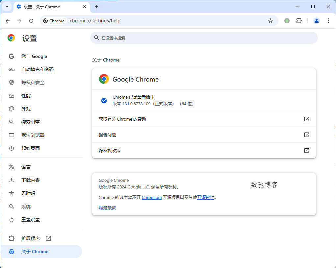Screen dimensions: 336x268
Task: Click the translate language icon
Action: [x=12, y=167]
